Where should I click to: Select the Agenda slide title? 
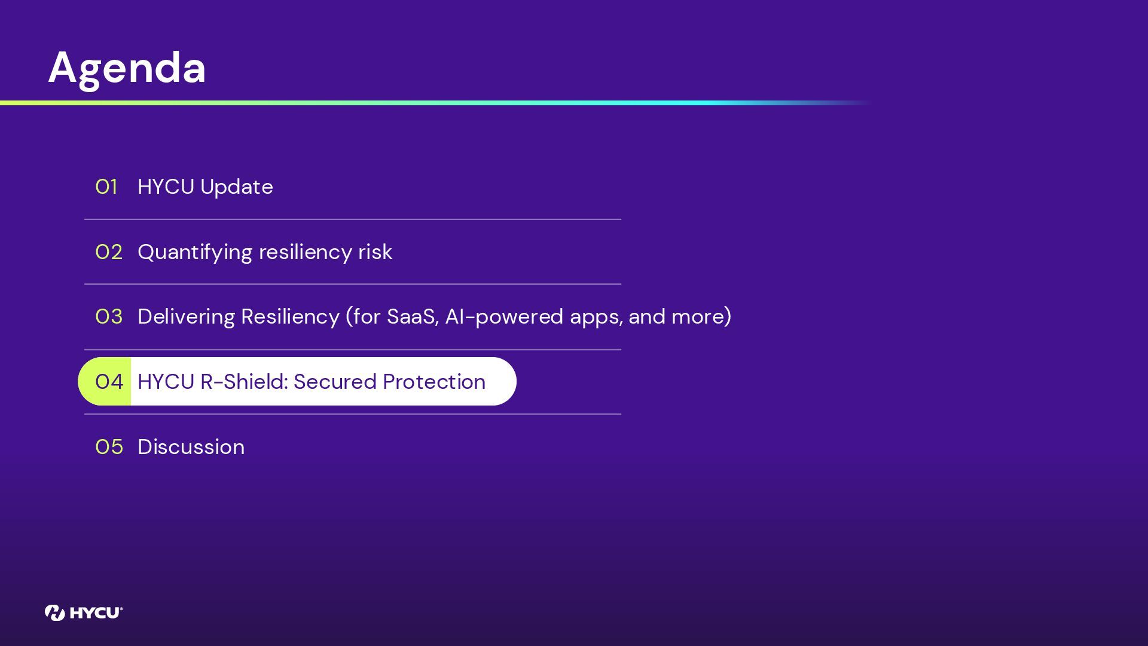click(127, 68)
